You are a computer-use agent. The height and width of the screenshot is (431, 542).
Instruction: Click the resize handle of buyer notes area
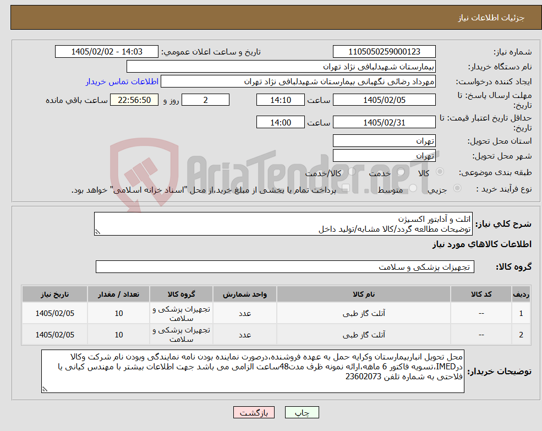click(x=45, y=389)
